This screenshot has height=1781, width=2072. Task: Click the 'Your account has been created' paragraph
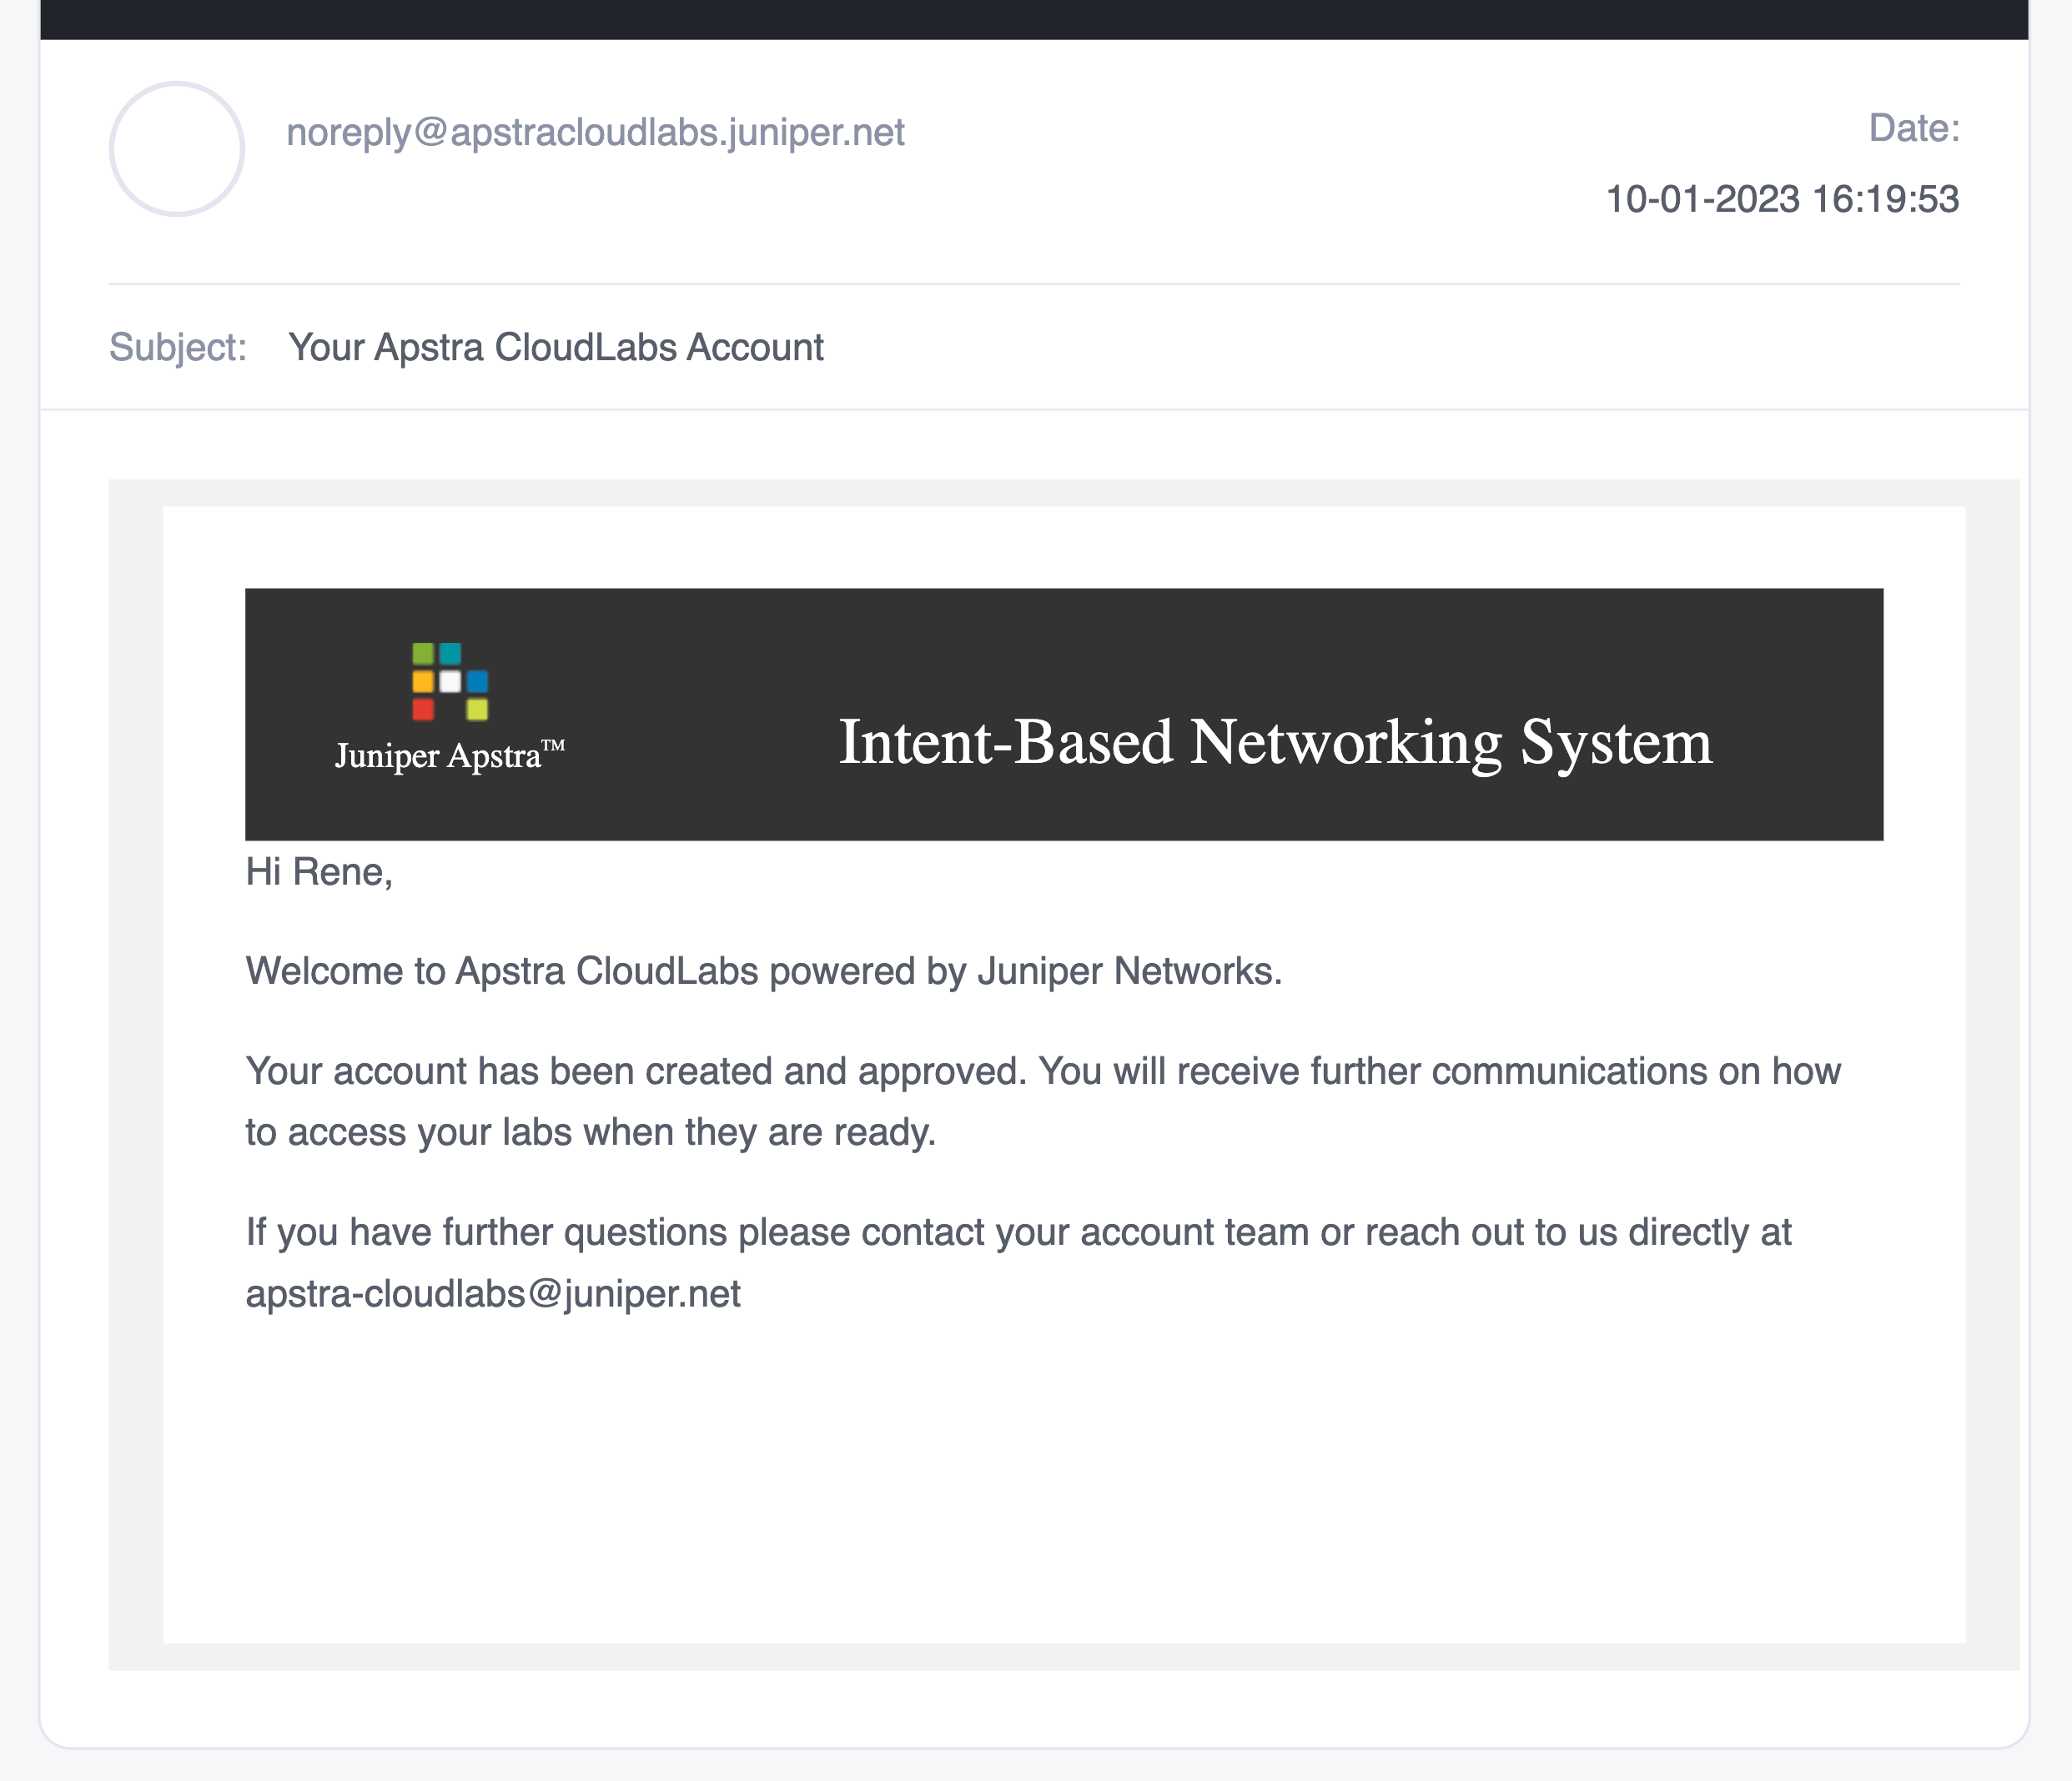pos(1043,1101)
